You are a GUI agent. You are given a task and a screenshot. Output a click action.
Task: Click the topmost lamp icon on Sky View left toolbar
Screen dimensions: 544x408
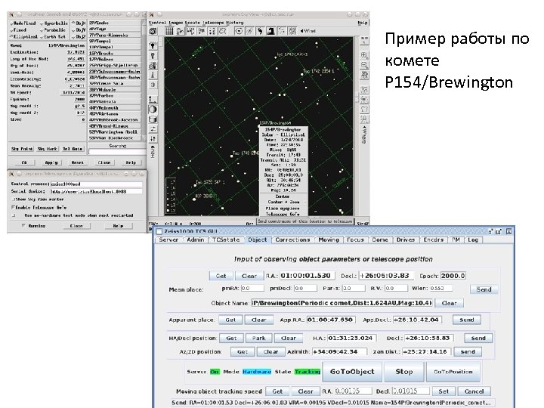[153, 45]
